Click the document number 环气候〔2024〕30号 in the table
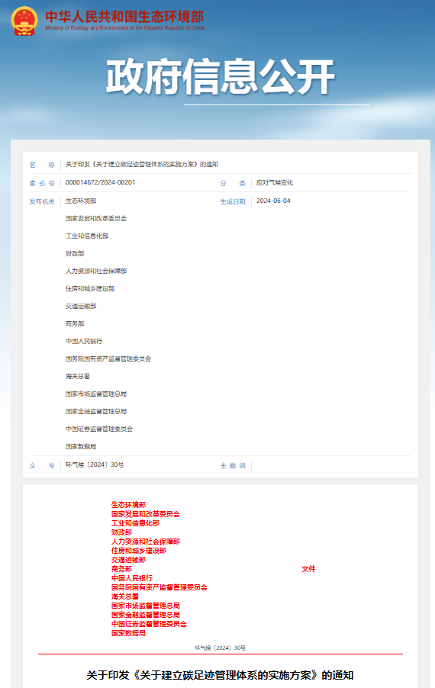The image size is (435, 688). 95,465
